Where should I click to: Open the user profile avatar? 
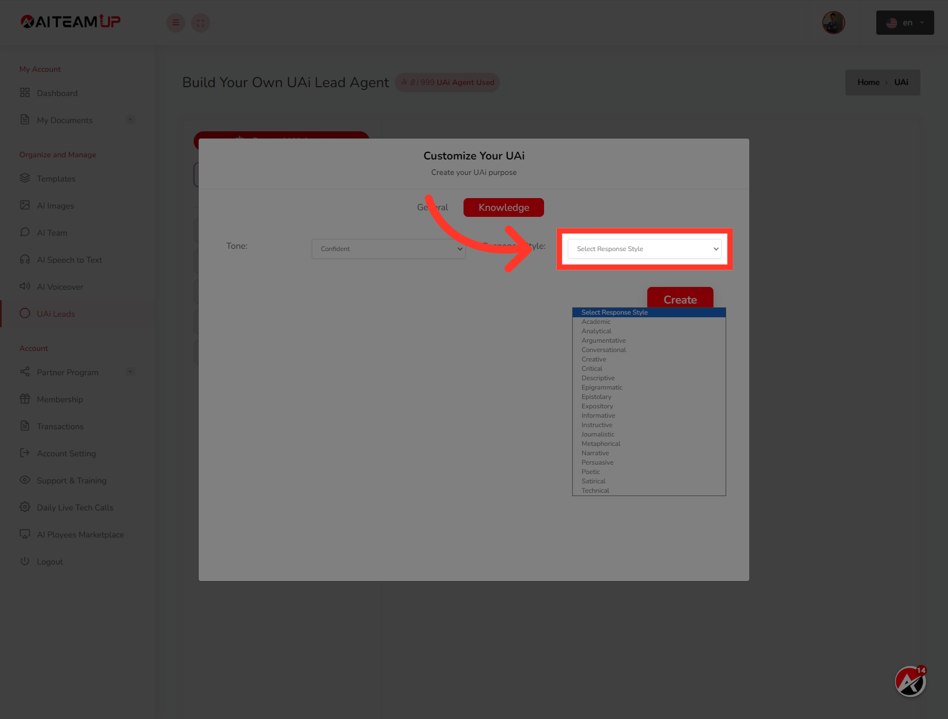pos(833,23)
